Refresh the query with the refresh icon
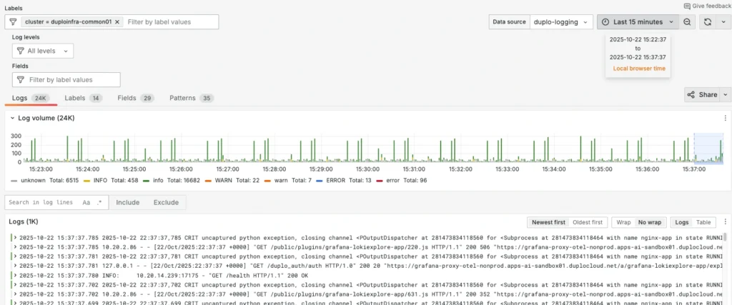Viewport: 732px width, 305px height. 707,22
